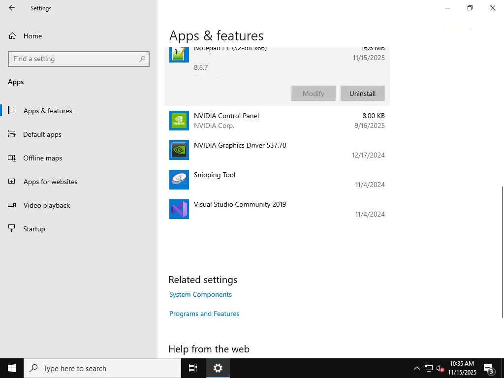Minimize the Settings window
504x378 pixels.
(447, 8)
